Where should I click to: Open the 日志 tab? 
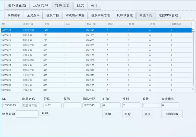80,5
